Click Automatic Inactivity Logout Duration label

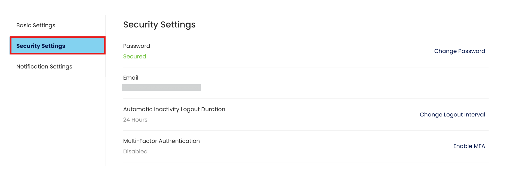tap(174, 109)
